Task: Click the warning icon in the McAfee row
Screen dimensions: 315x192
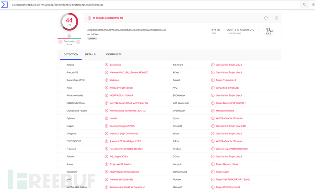Action: click(x=213, y=180)
